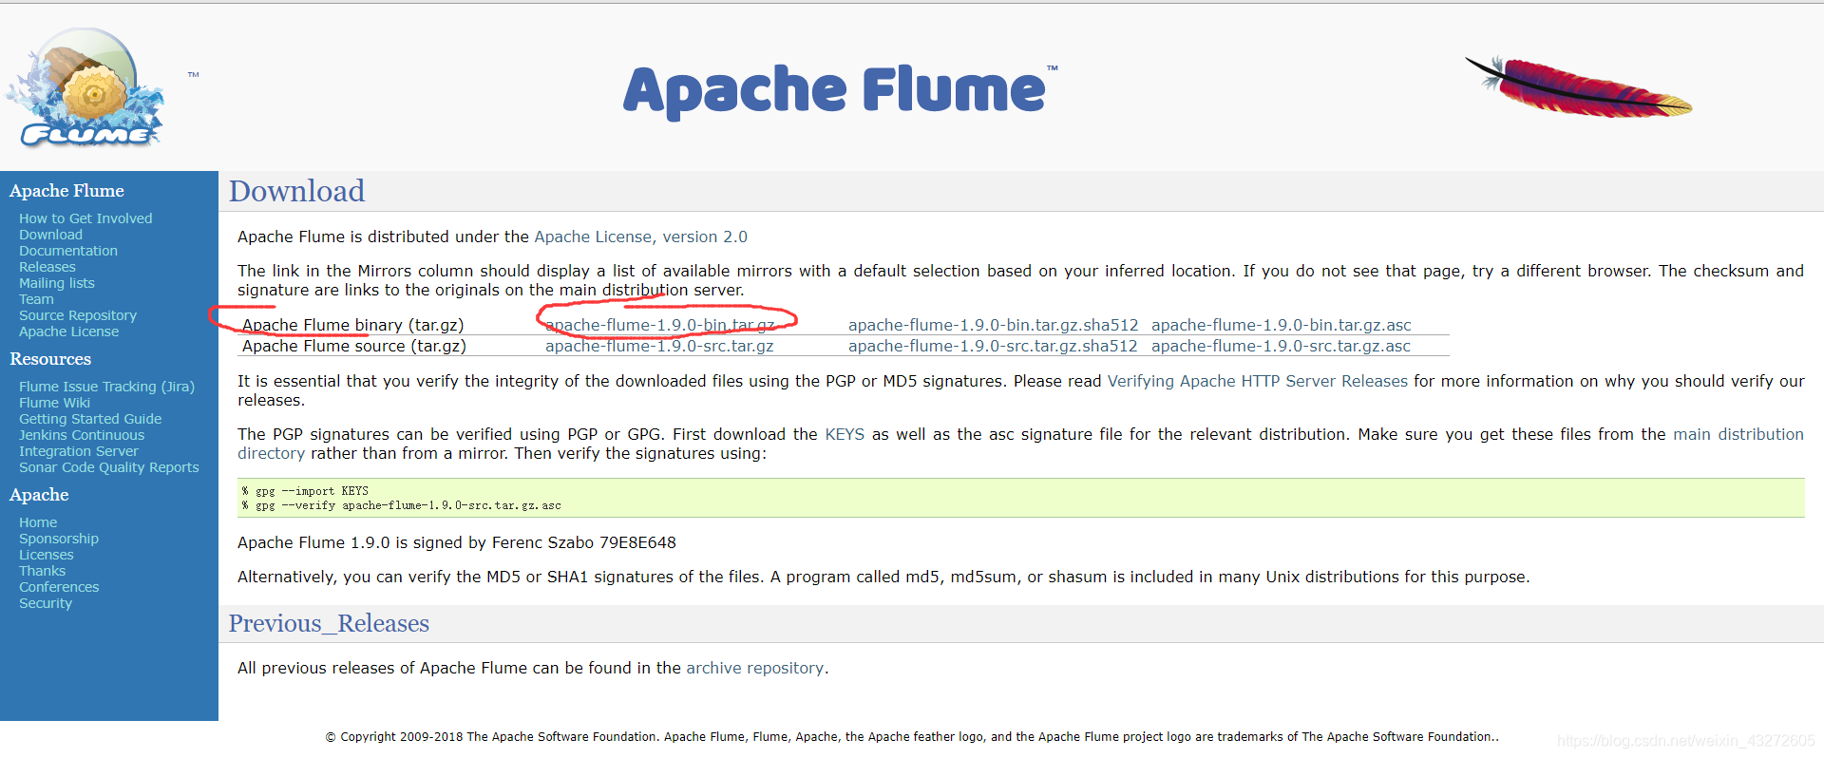The image size is (1824, 758).
Task: Open apache-flume-1.9.0-src.tar.gz.asc signature
Action: coord(1281,346)
